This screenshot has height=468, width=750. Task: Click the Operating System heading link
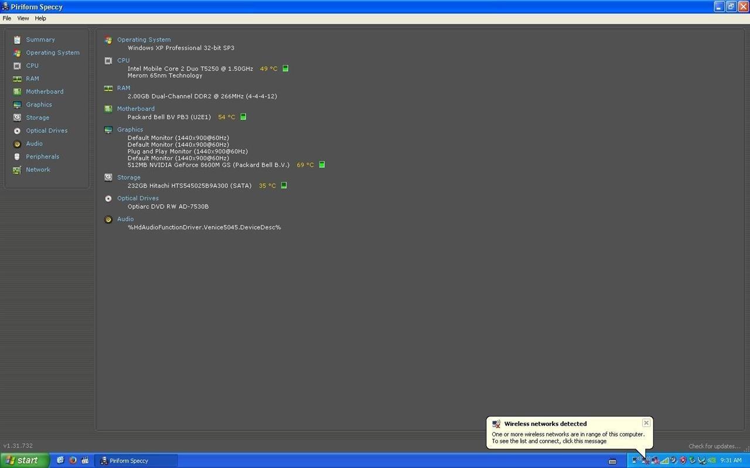coord(144,40)
